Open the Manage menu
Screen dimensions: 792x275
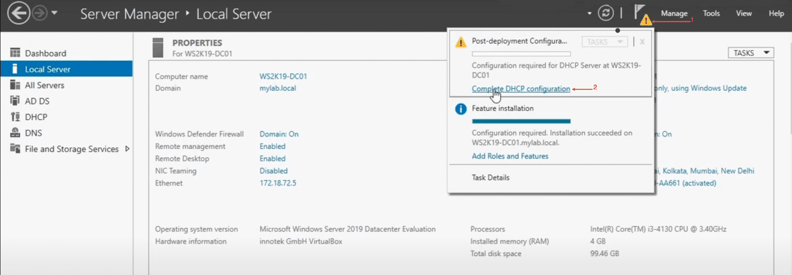point(674,14)
